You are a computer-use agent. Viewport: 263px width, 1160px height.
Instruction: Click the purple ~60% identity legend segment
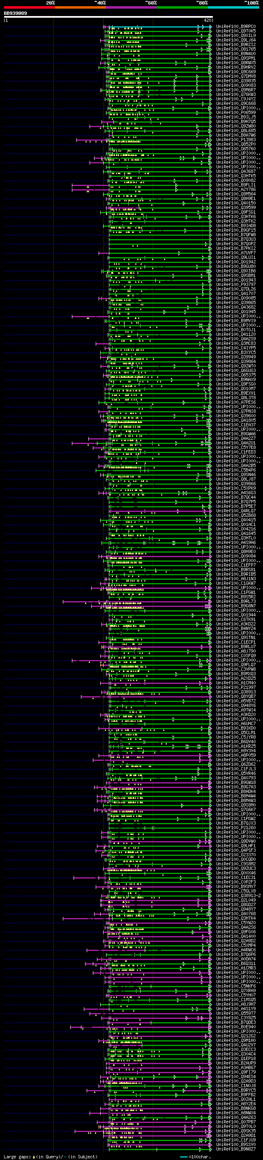click(132, 7)
